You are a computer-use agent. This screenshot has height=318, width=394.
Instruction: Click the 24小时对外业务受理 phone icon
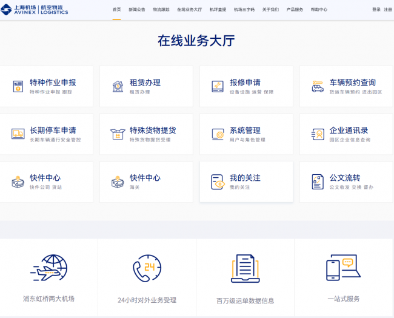tap(147, 268)
